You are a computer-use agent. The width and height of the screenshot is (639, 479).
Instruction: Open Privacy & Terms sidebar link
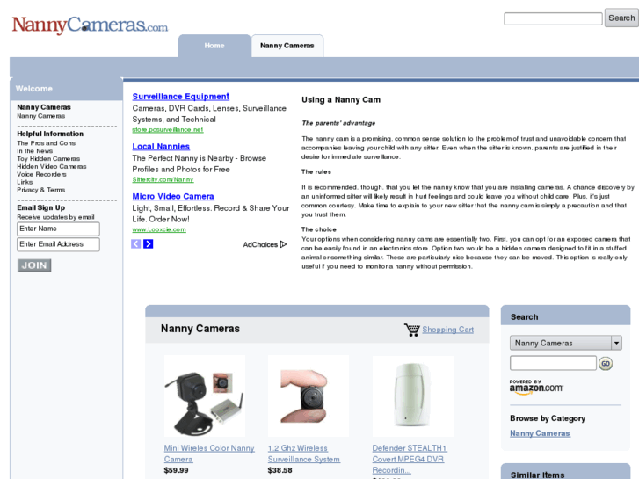click(x=40, y=190)
